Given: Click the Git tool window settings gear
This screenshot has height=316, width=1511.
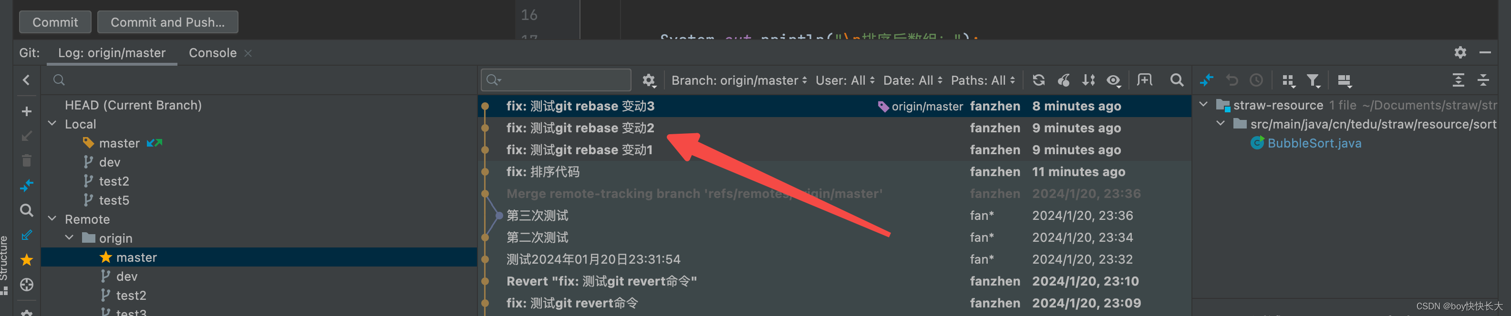Looking at the screenshot, I should tap(1460, 53).
